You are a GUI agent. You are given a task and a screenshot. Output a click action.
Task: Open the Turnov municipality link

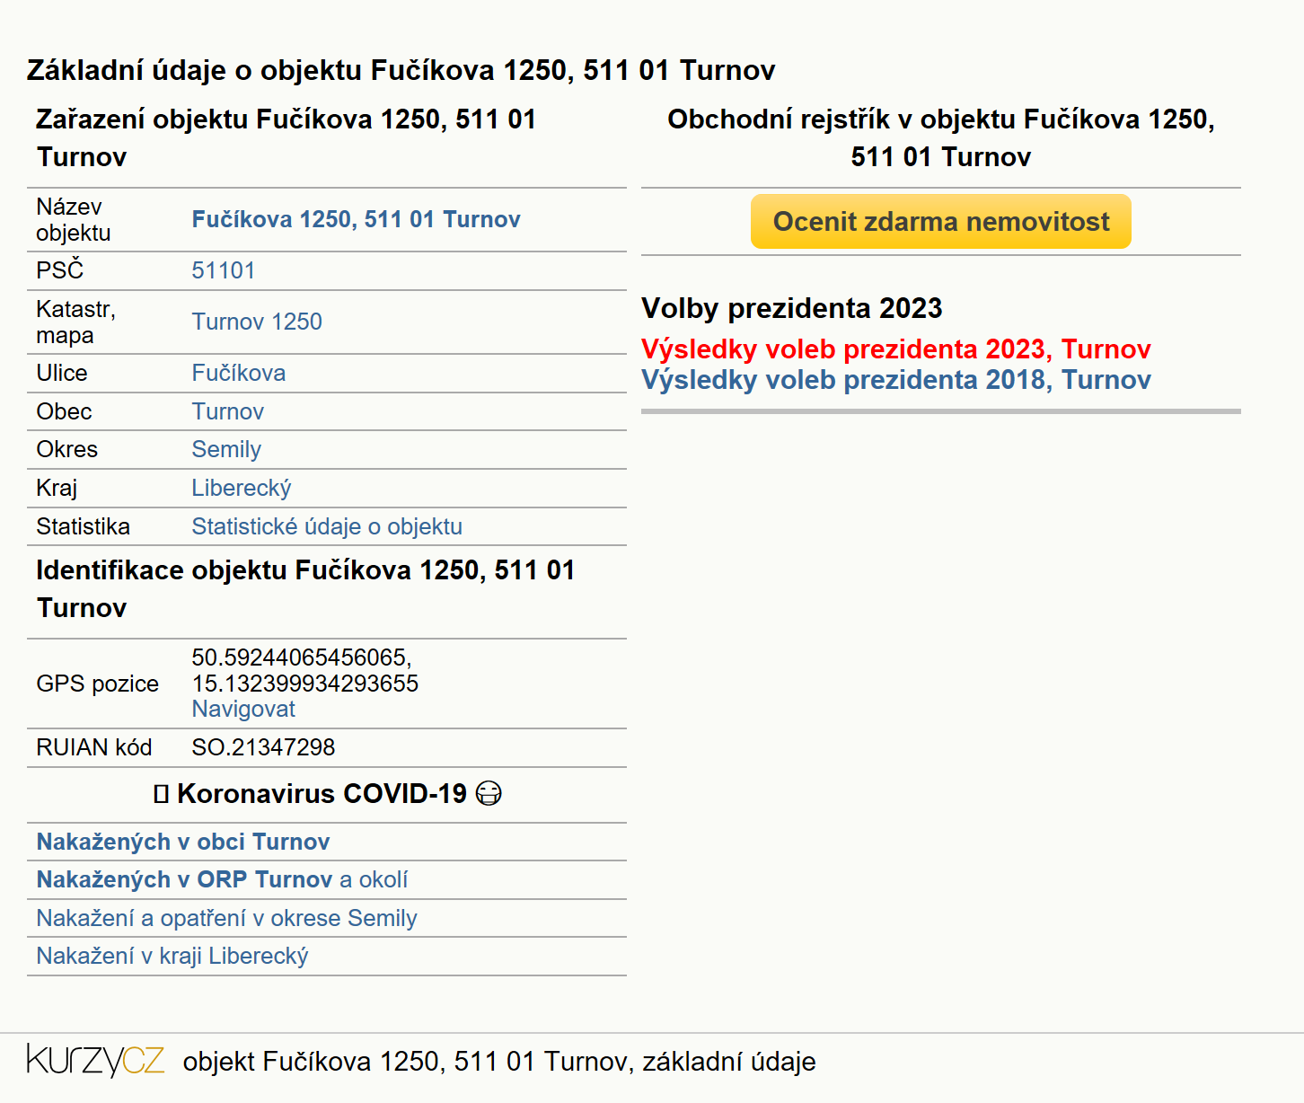(x=228, y=411)
